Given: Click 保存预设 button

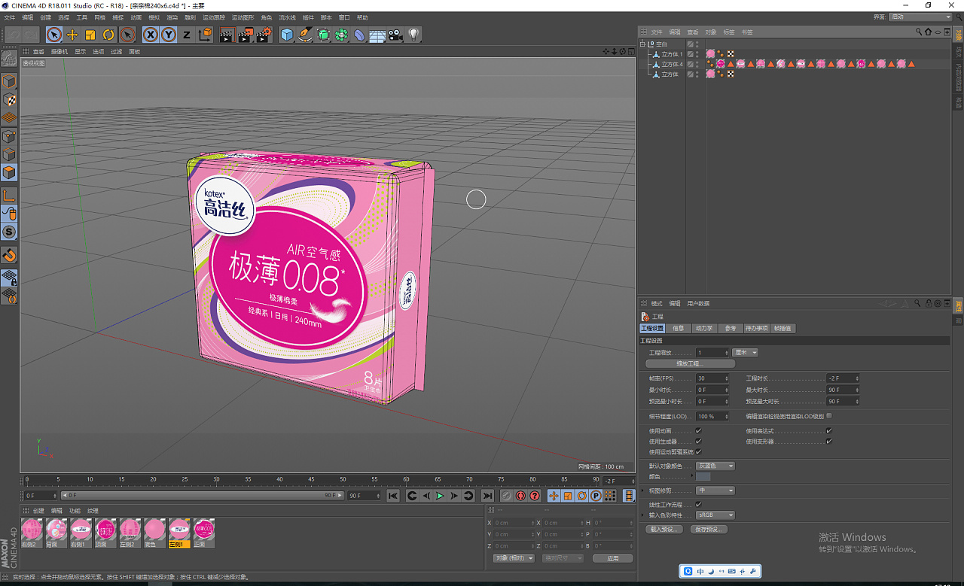Looking at the screenshot, I should point(709,530).
